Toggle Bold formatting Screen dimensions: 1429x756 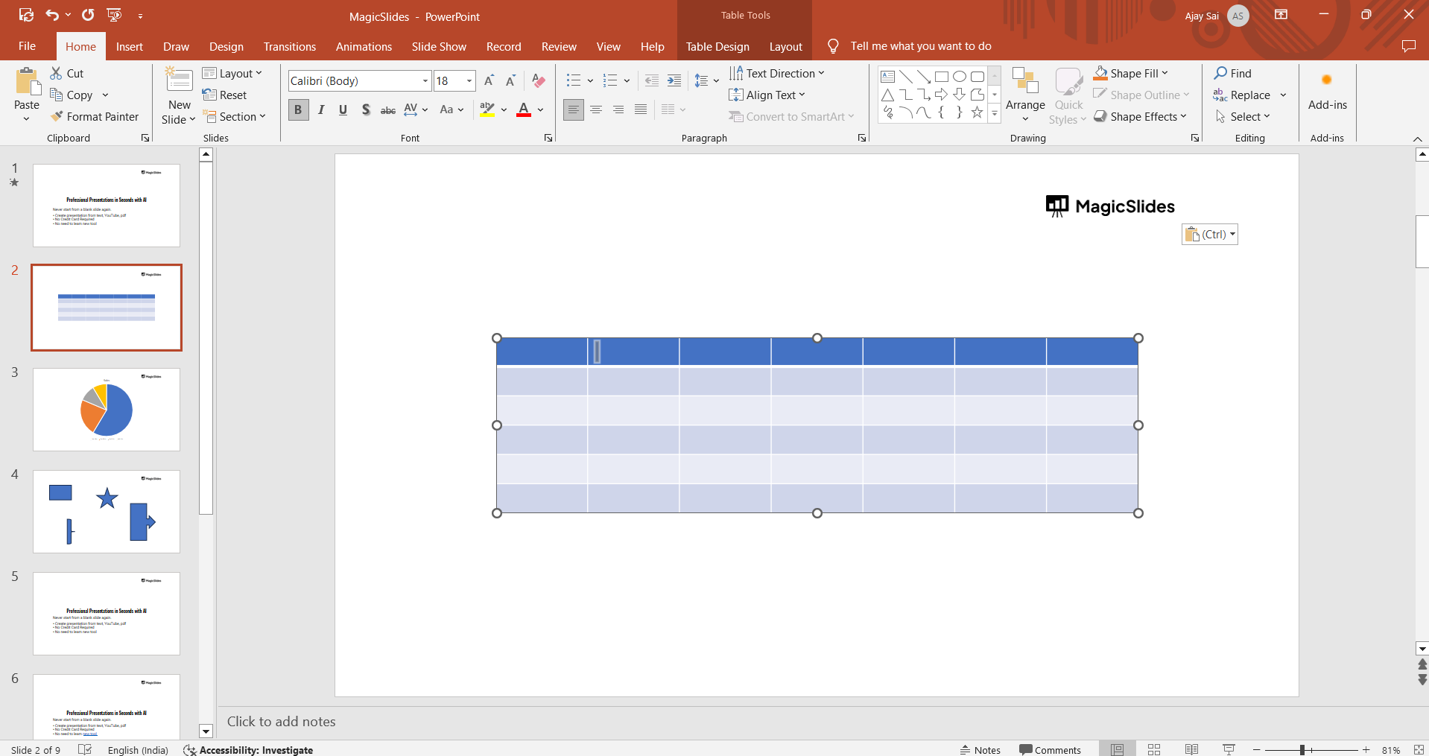pyautogui.click(x=298, y=109)
